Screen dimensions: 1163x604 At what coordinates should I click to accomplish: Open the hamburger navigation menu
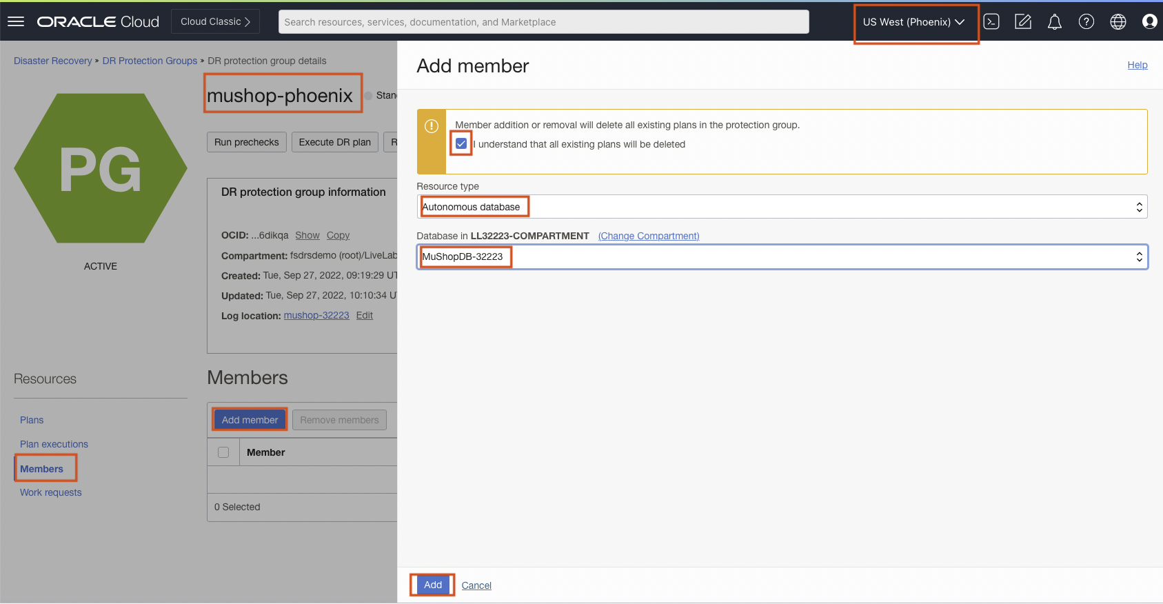point(16,21)
